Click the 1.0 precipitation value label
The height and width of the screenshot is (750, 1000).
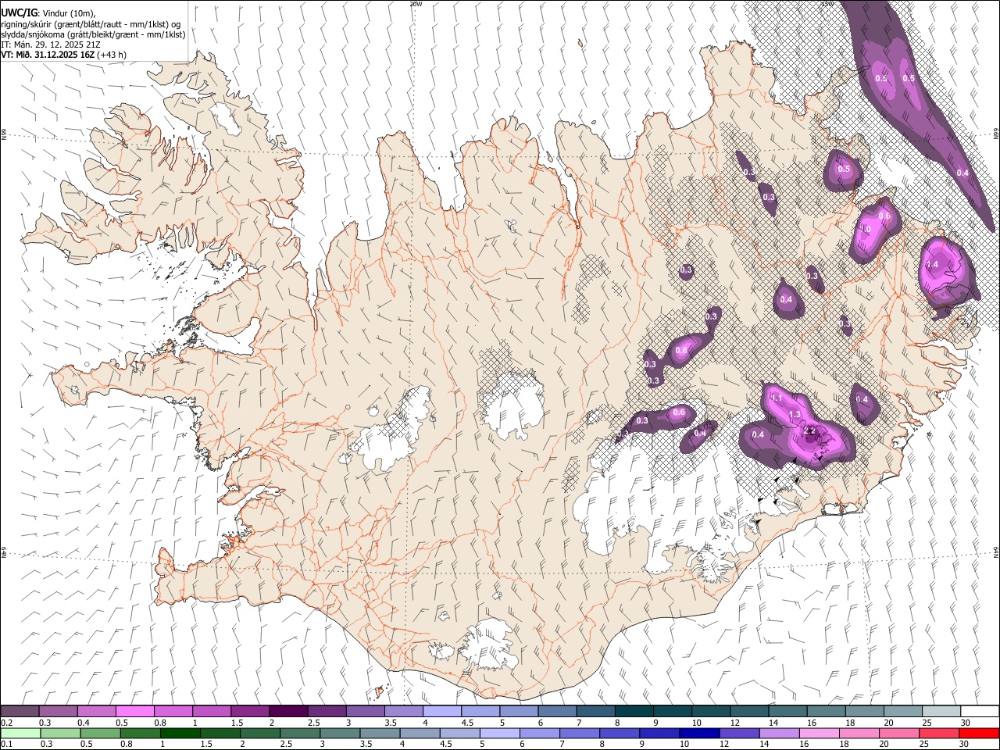(865, 230)
